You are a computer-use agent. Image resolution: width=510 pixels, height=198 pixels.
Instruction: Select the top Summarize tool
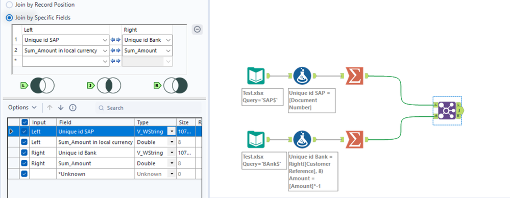354,76
